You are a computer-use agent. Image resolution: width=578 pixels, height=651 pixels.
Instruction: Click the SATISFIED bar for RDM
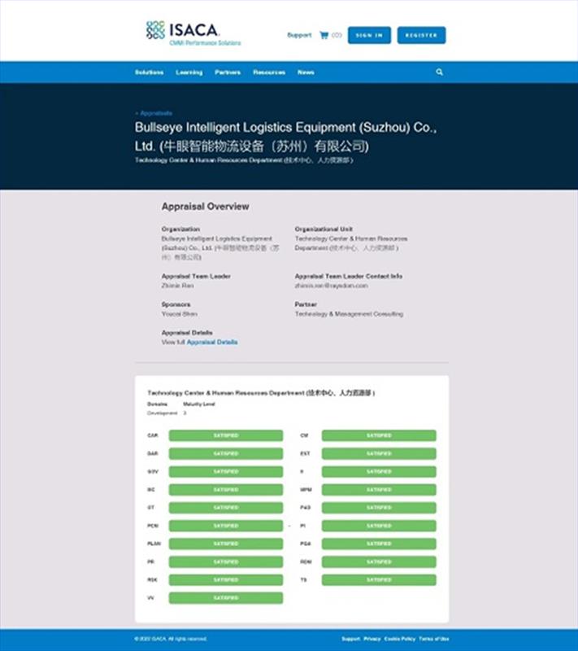379,561
